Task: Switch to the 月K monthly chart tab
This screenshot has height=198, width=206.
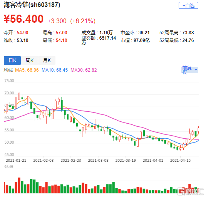Action: click(x=47, y=60)
